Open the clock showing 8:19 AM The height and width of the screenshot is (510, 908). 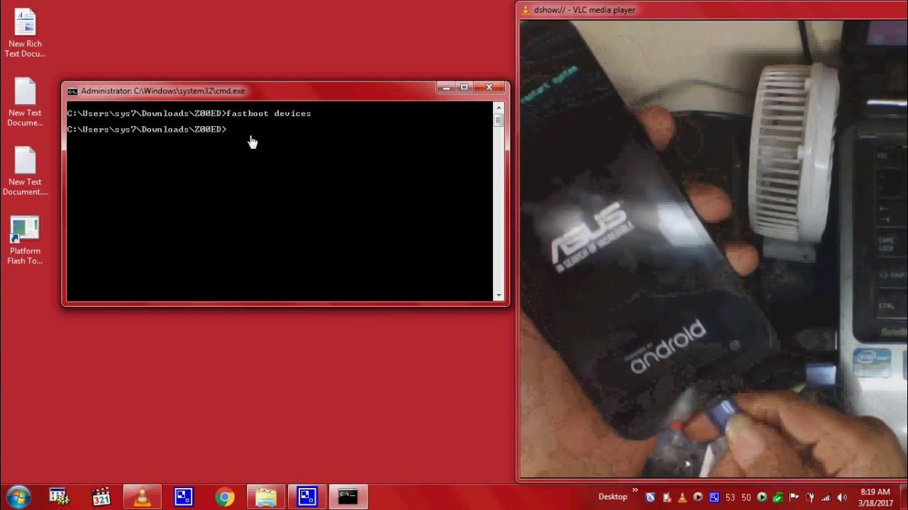click(x=875, y=497)
